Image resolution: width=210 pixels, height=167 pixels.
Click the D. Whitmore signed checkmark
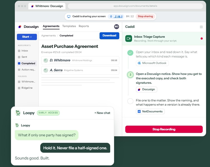46,60
